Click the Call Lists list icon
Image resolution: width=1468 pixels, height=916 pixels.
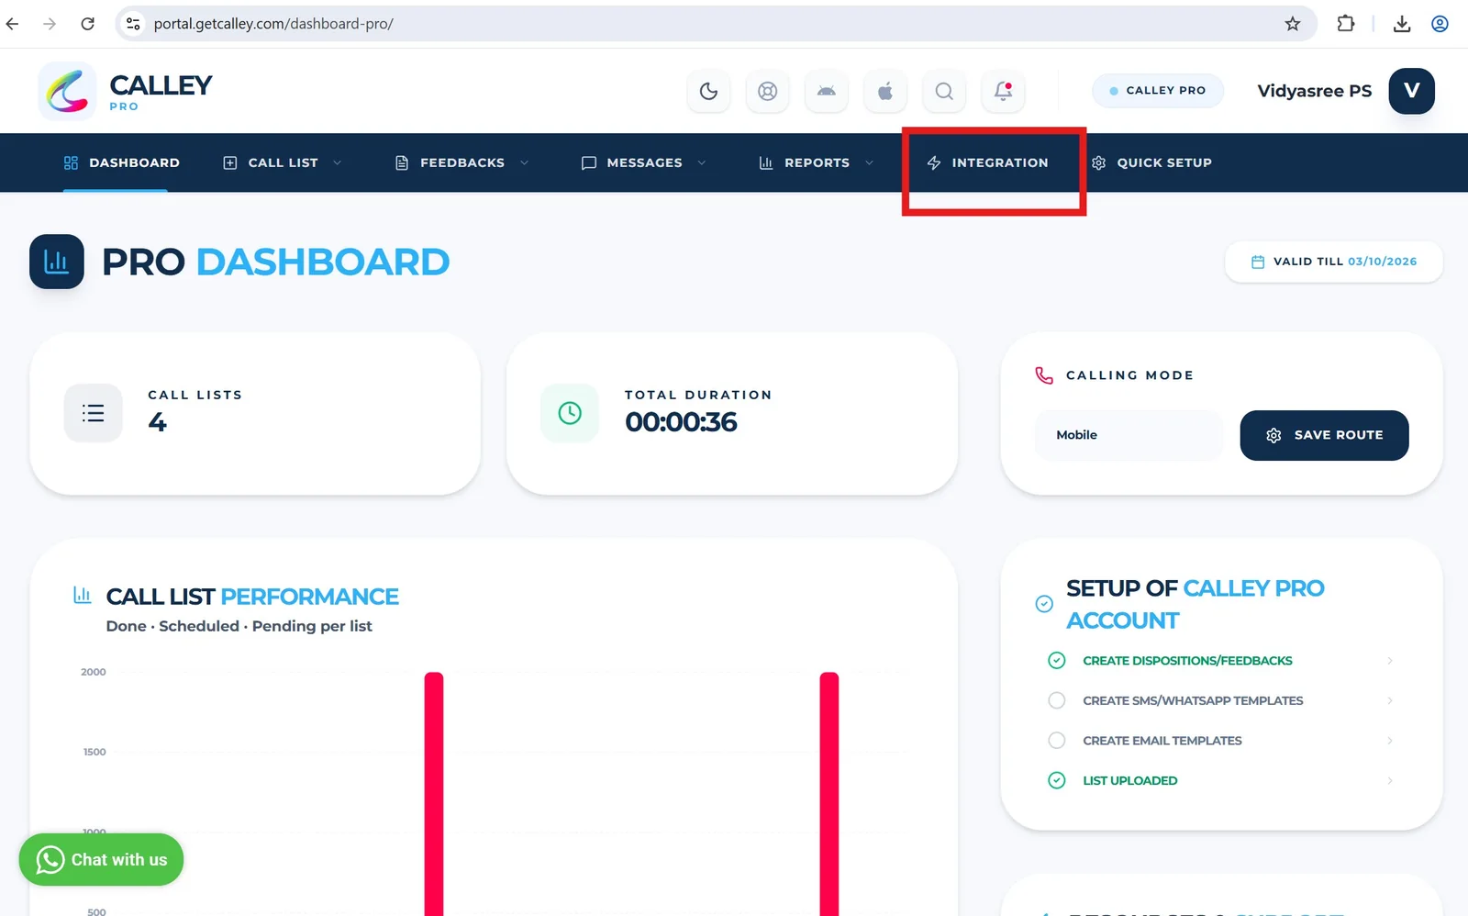tap(93, 413)
